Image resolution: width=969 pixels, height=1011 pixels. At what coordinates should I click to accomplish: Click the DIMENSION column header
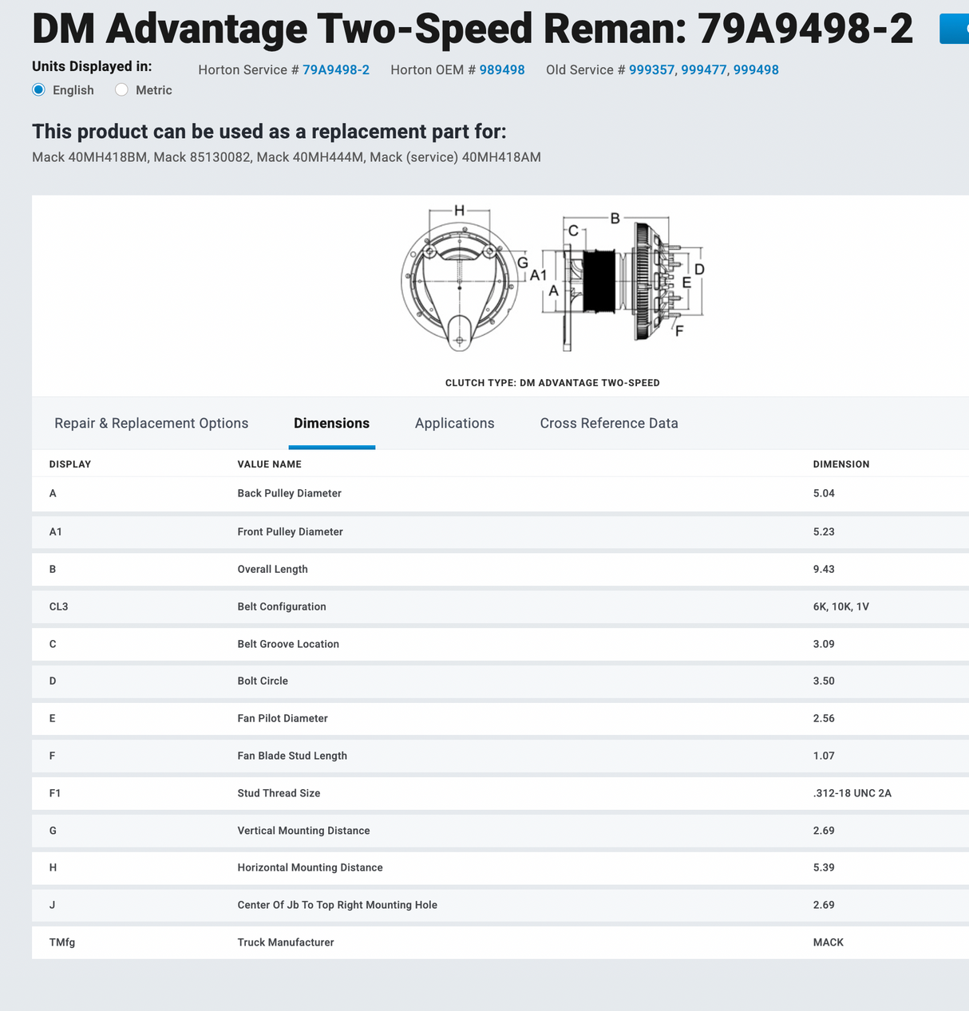click(840, 464)
